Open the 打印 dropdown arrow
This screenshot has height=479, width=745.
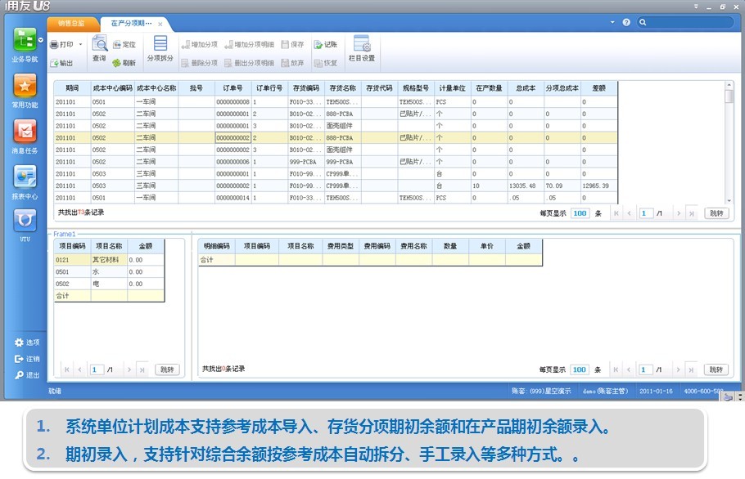tap(80, 45)
